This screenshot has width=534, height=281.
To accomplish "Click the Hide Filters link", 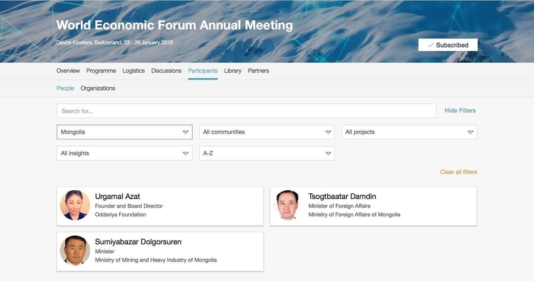I will [460, 110].
